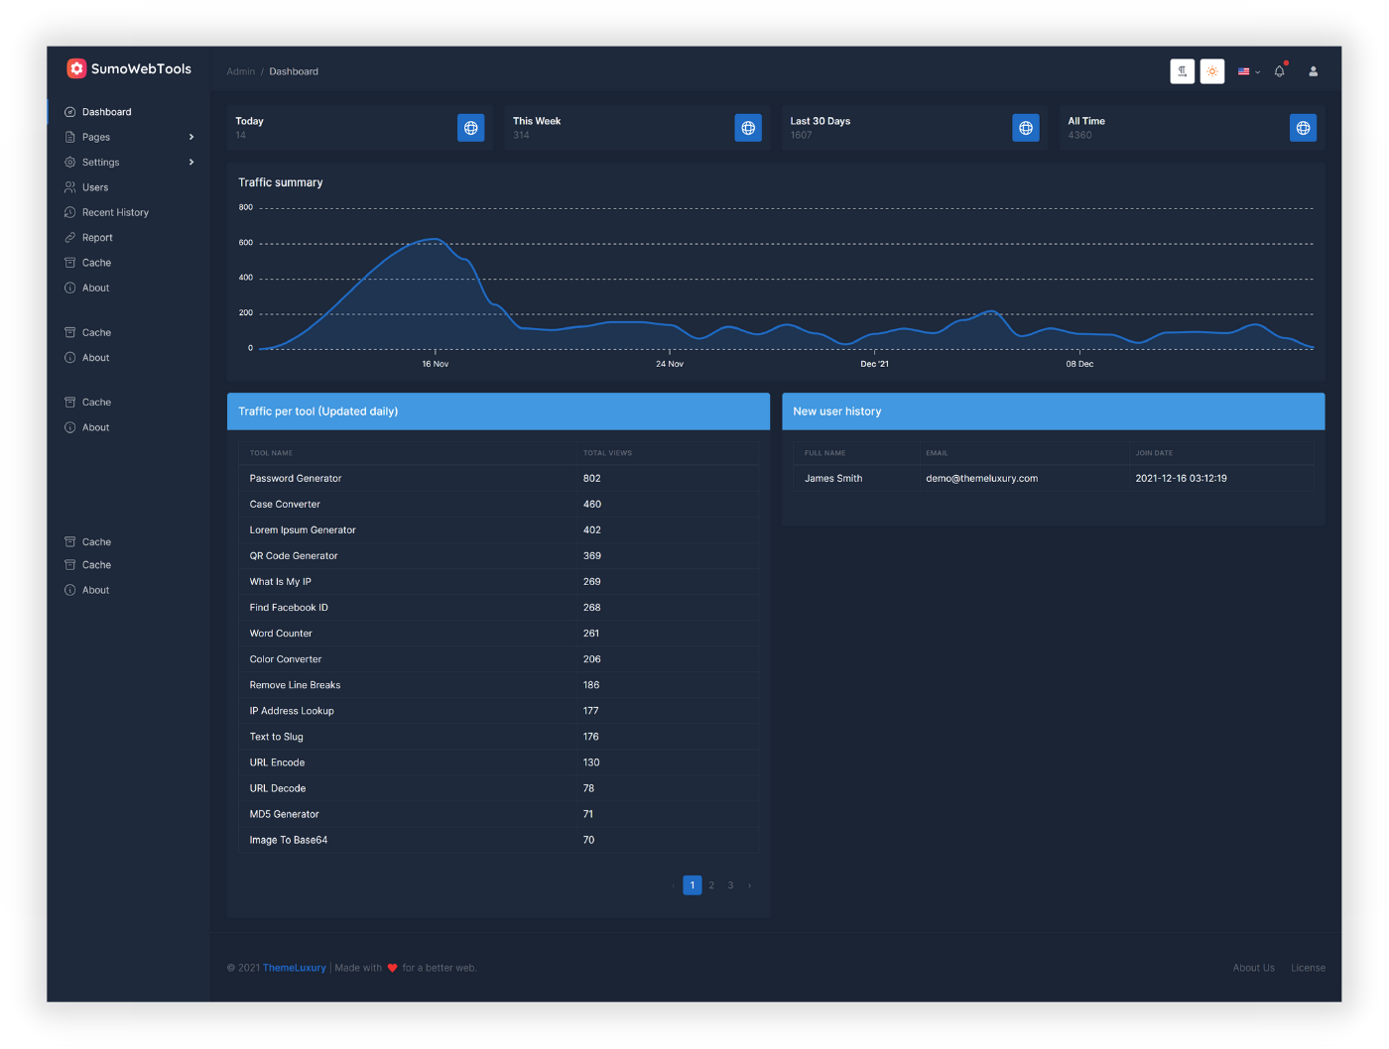Viewport: 1389px width, 1049px height.
Task: Select the Text to Slug row name
Action: [277, 737]
